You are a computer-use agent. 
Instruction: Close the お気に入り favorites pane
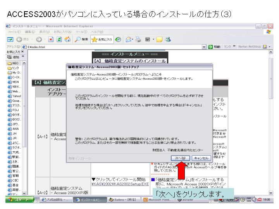[x=22, y=51]
